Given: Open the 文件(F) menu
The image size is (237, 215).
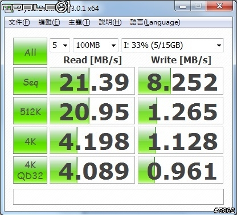Looking at the screenshot, I should pos(19,22).
